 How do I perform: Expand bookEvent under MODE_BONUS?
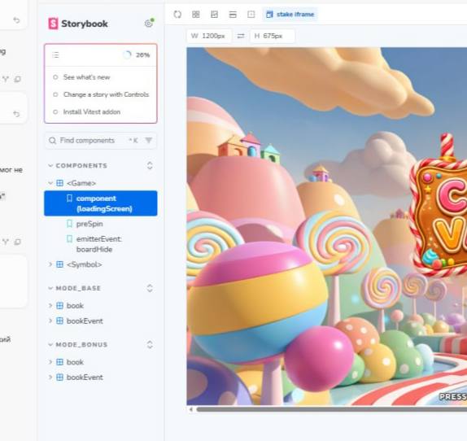50,377
